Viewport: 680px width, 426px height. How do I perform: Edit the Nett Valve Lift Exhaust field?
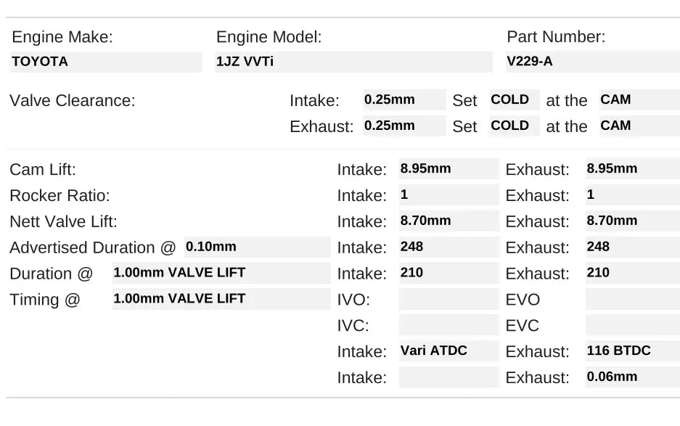(632, 221)
